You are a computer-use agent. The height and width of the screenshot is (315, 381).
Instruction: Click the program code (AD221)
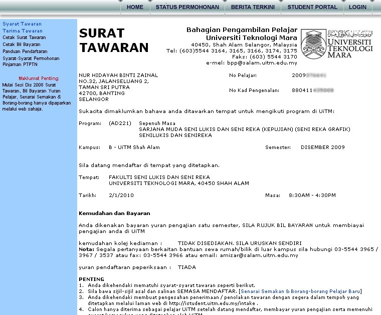click(120, 123)
